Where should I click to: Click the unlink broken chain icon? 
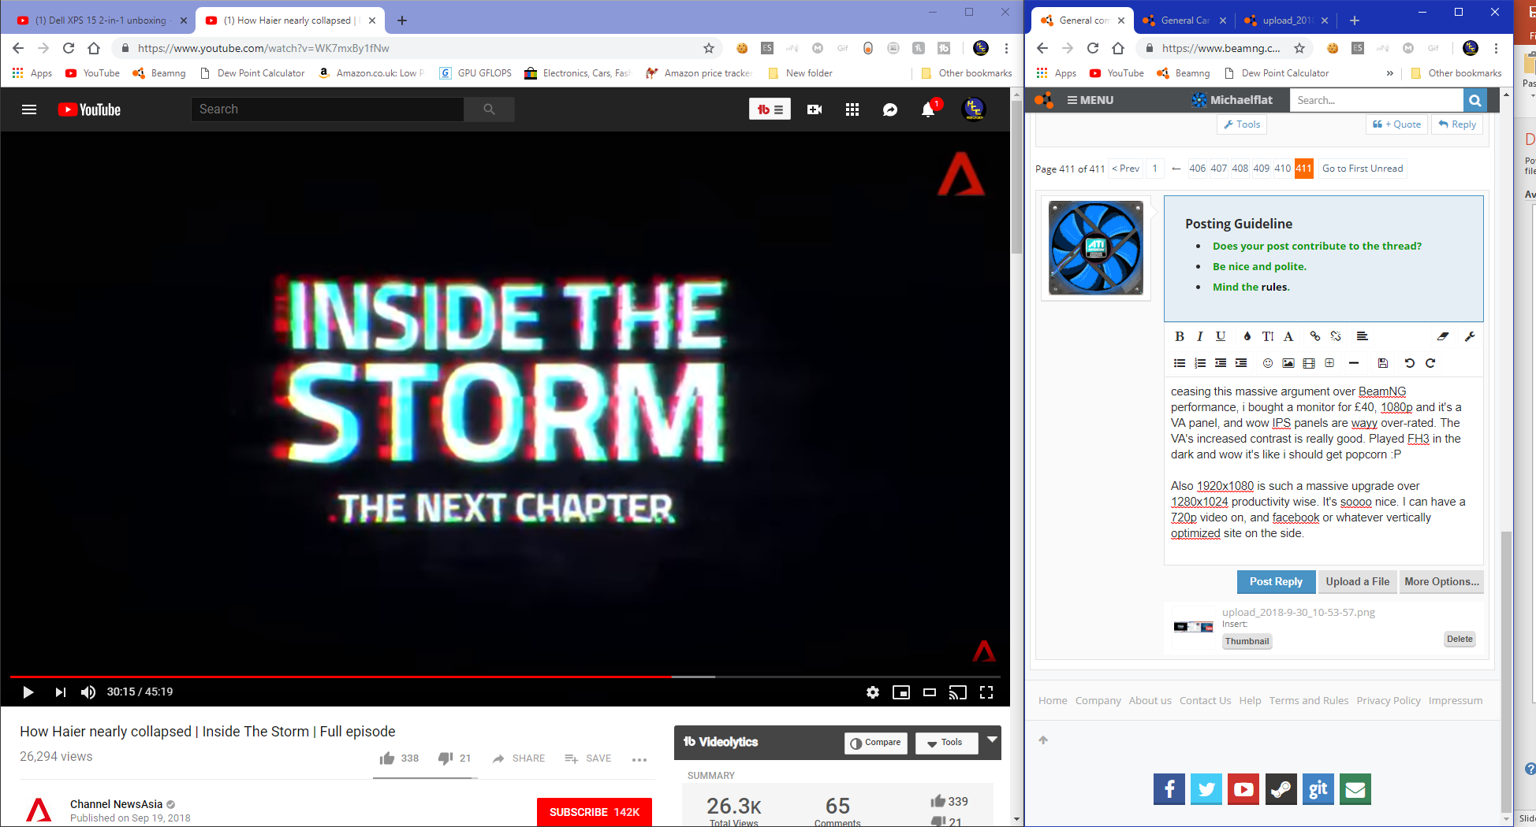pos(1336,336)
